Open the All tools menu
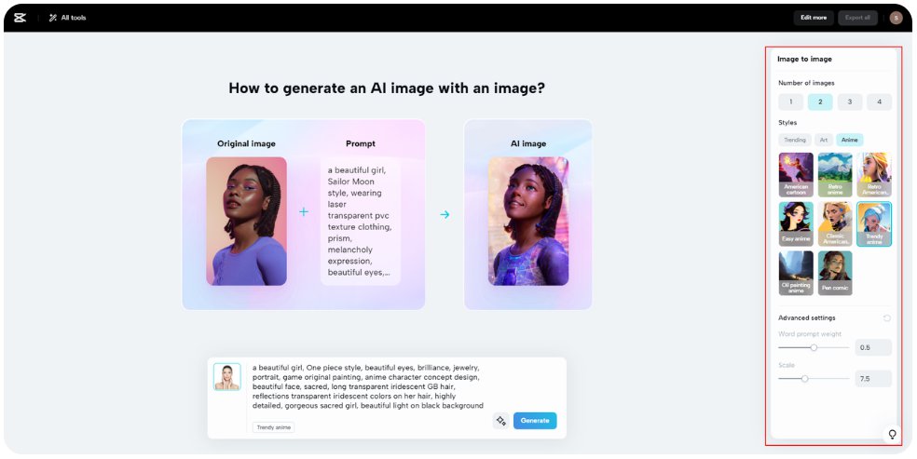Screen dimensions: 917x459 [x=67, y=18]
